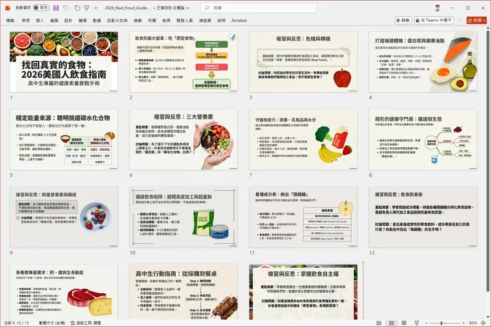The width and height of the screenshot is (491, 327).
Task: Start Slide Show from status bar icon
Action: pyautogui.click(x=417, y=322)
